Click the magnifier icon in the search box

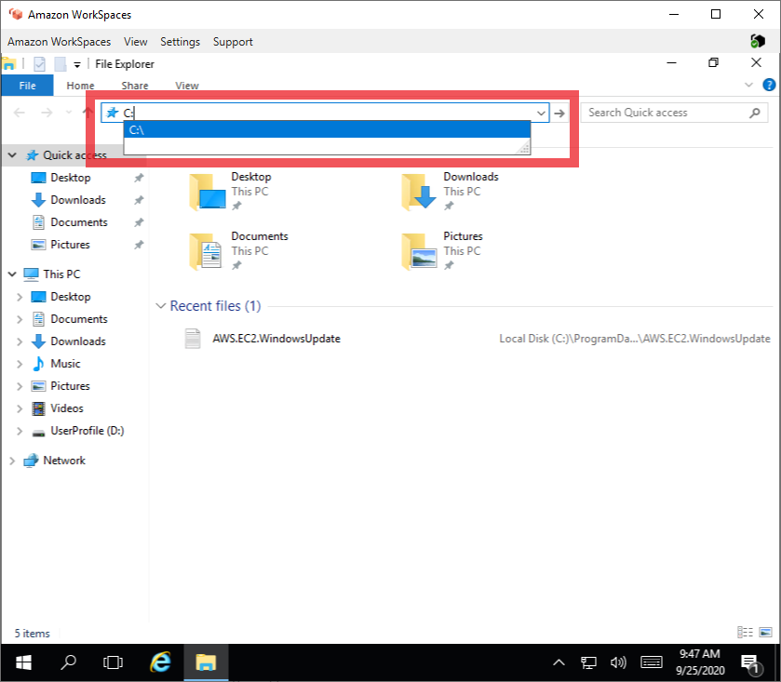(x=755, y=113)
